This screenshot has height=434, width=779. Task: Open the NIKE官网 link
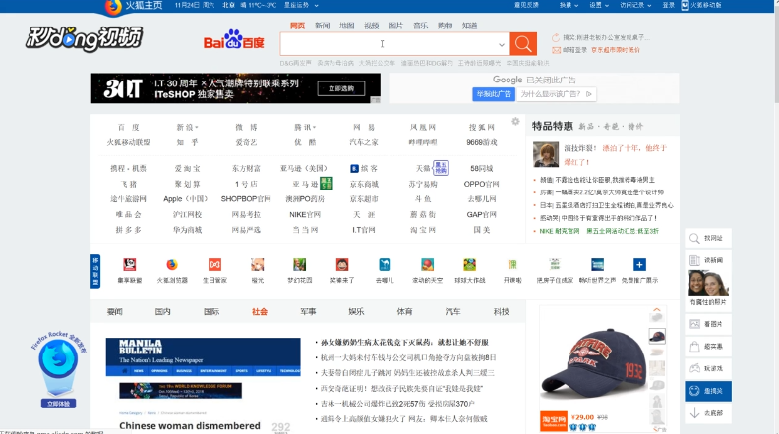coord(305,215)
